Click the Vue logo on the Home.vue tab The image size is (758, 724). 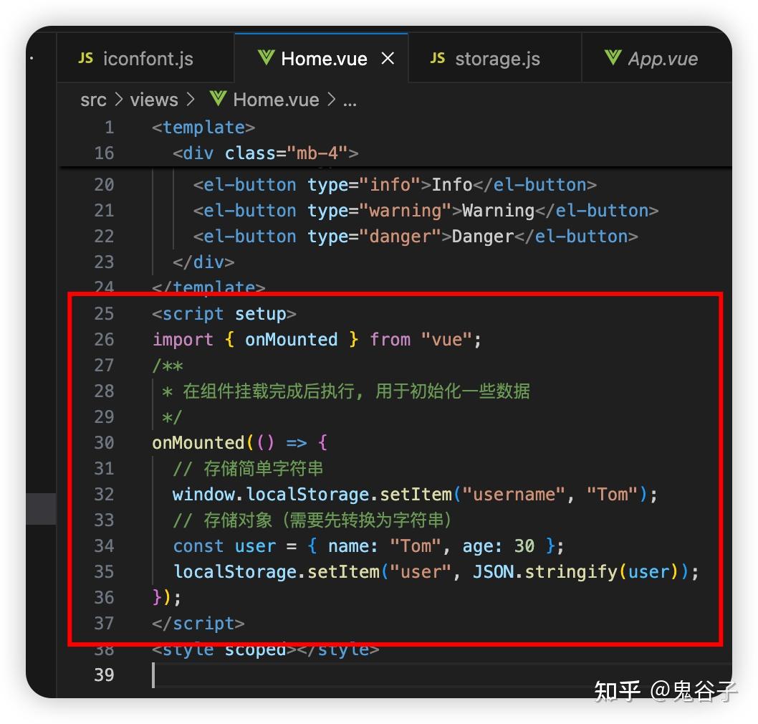pos(267,58)
